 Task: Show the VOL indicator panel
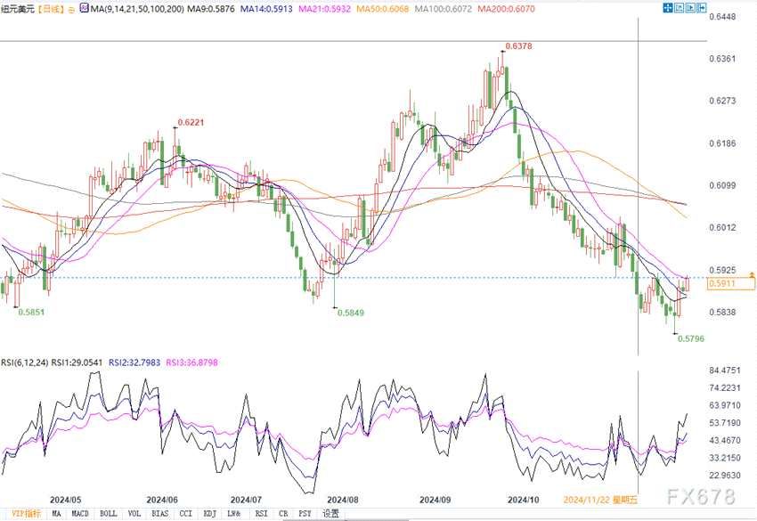[x=134, y=514]
